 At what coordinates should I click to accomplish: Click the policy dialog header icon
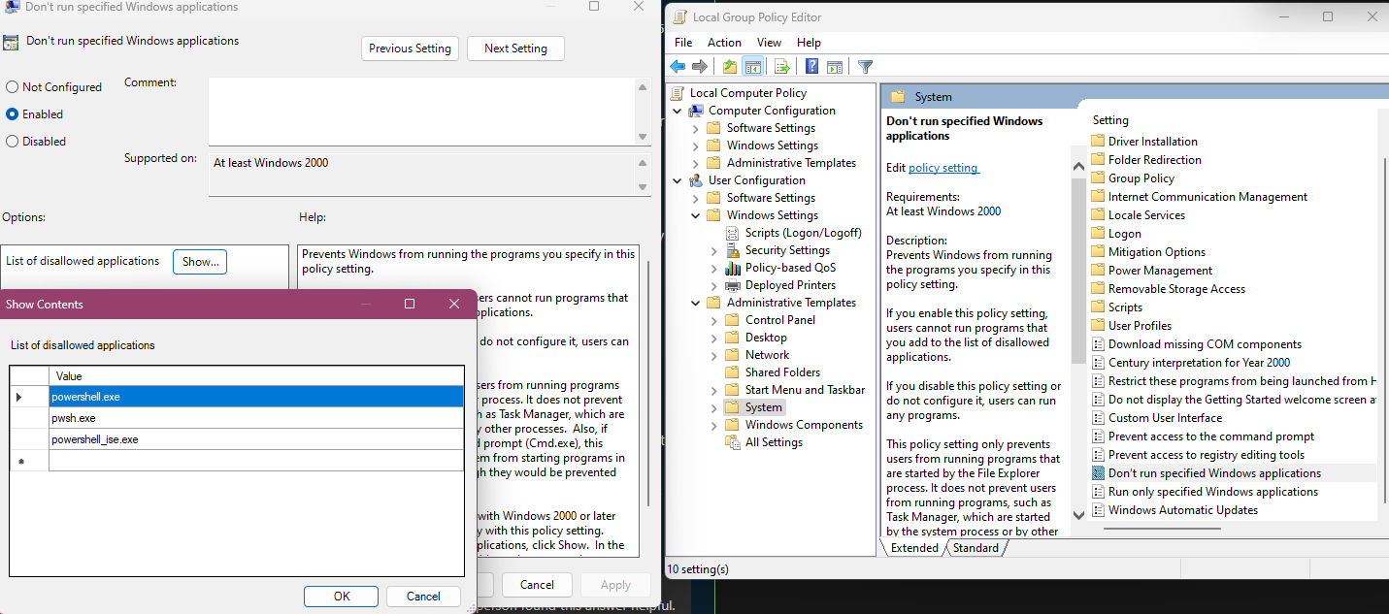(x=10, y=42)
